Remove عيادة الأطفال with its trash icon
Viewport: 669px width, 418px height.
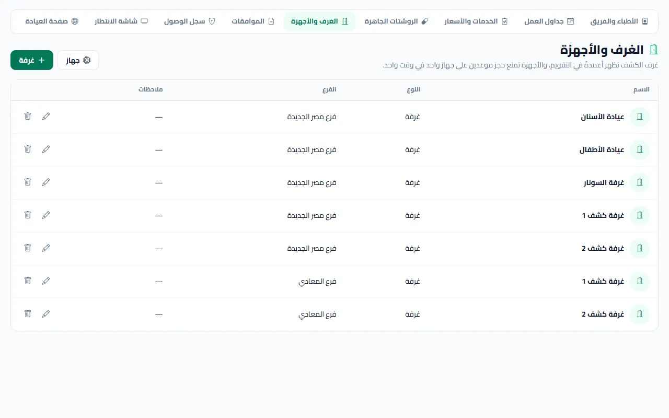point(28,149)
